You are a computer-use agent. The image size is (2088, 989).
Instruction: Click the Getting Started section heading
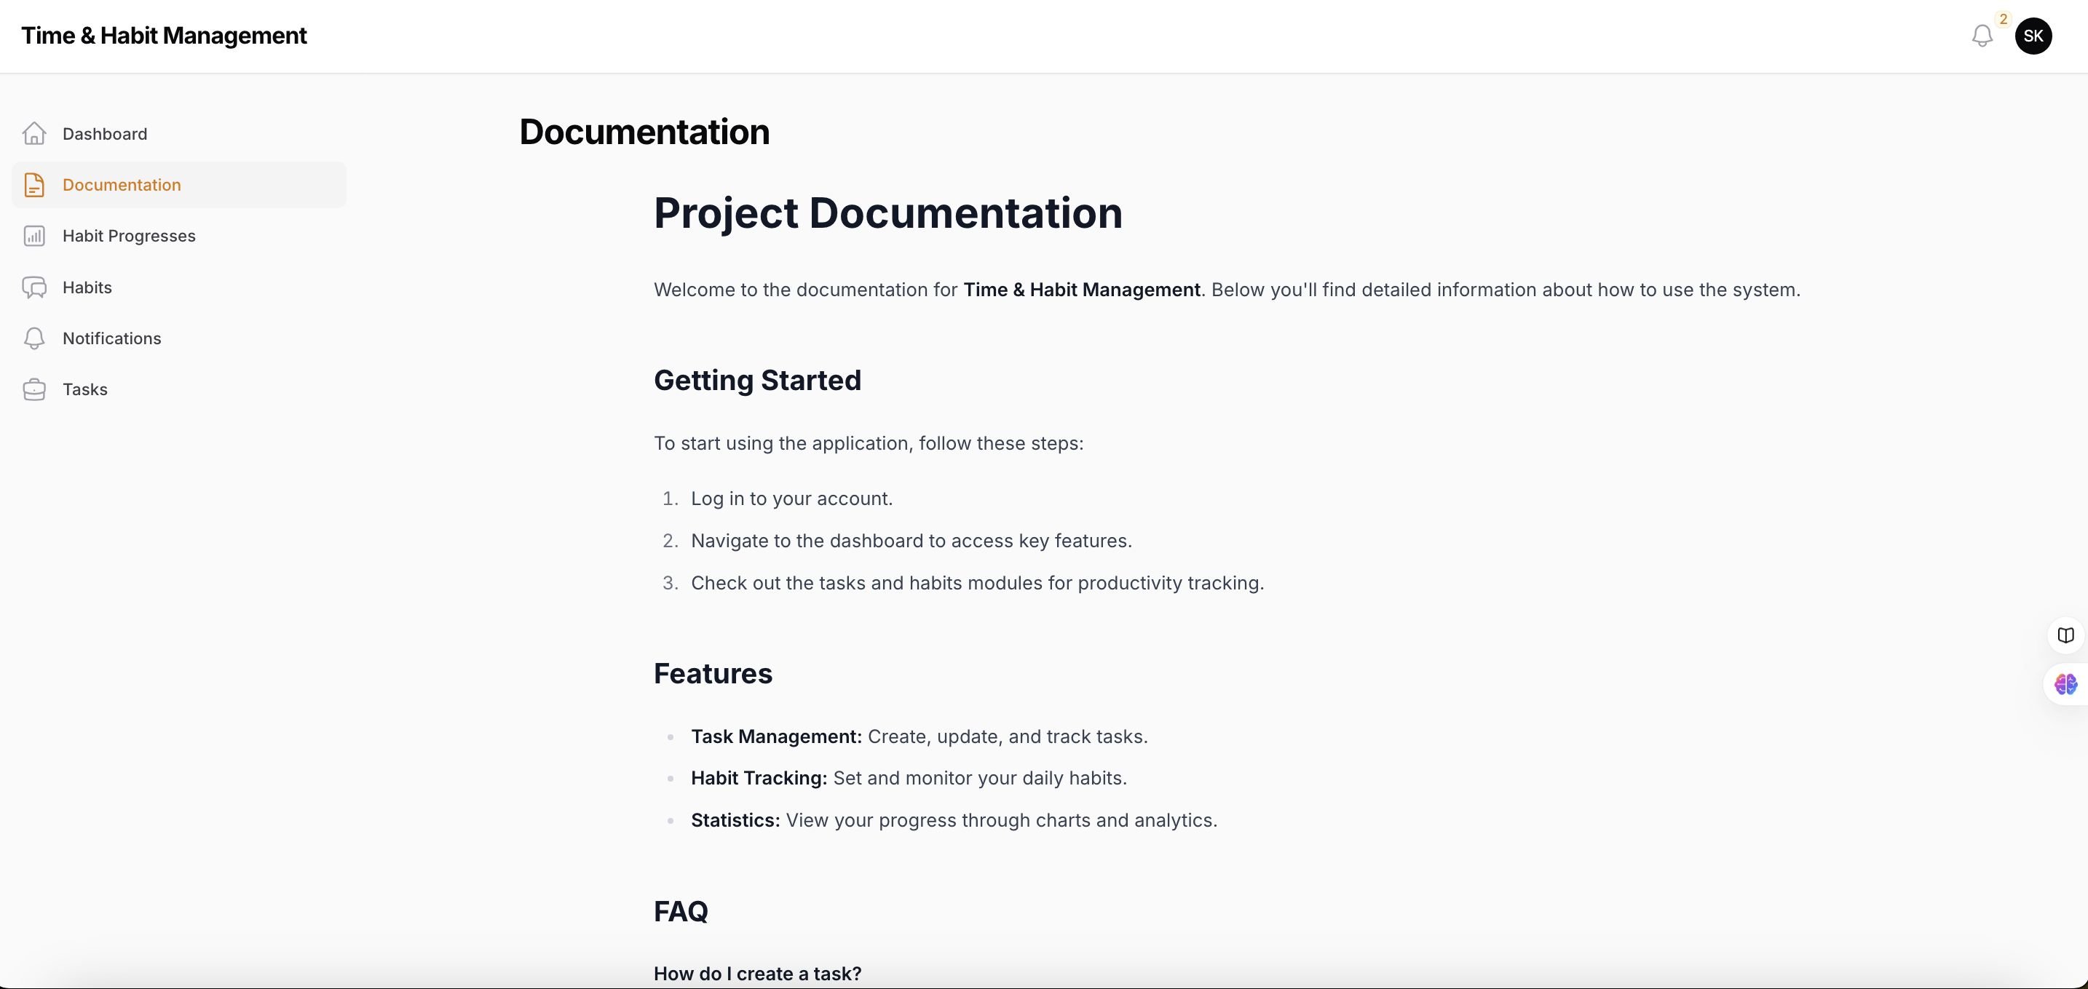click(x=757, y=380)
